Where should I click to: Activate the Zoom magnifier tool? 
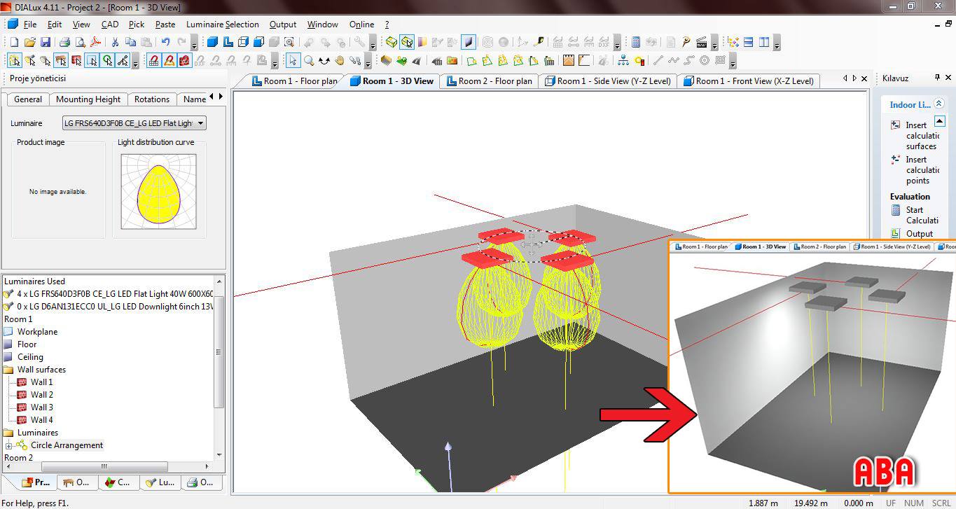point(308,61)
